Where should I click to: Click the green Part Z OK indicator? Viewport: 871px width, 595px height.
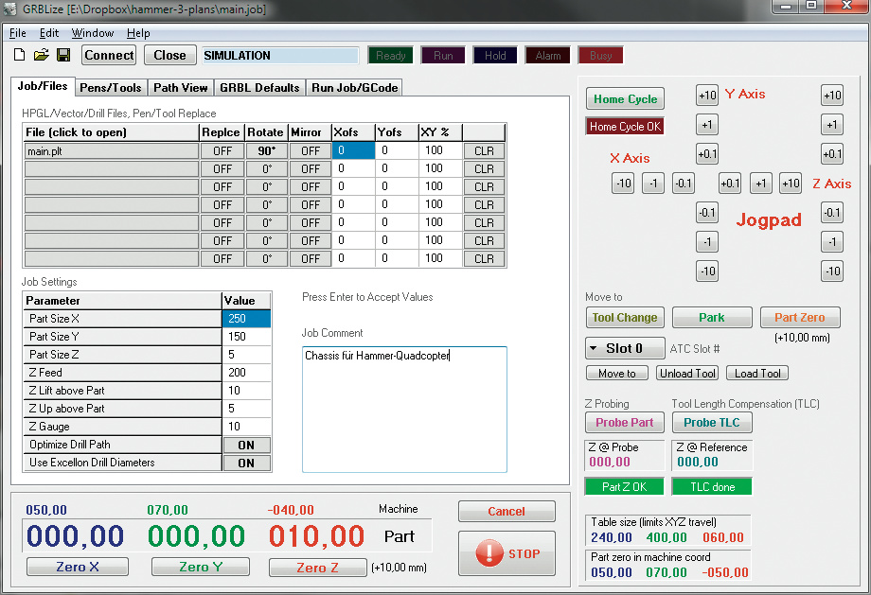625,487
